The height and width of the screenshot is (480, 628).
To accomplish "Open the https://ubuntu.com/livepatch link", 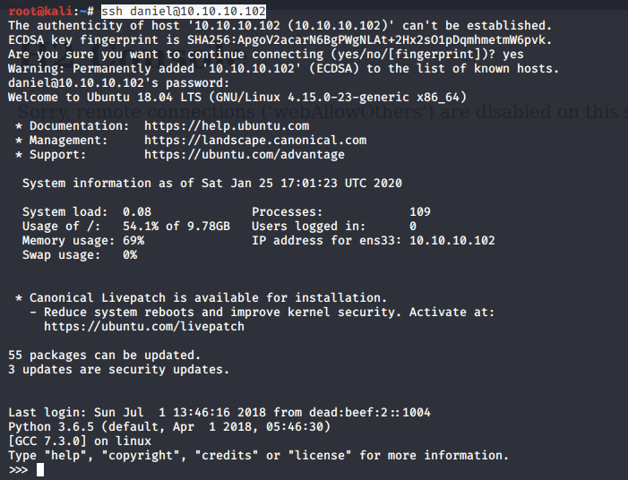I will click(143, 327).
